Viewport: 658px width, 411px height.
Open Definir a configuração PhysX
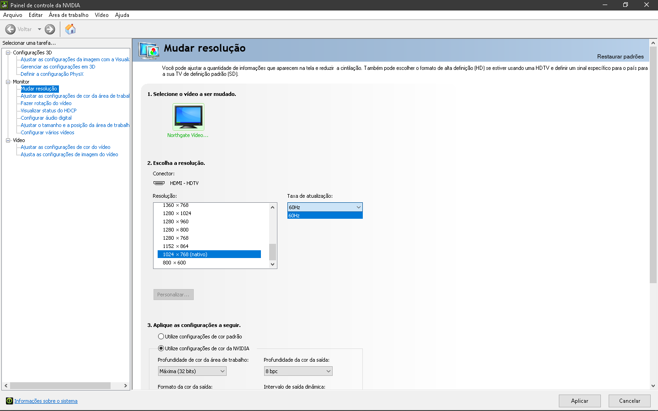coord(52,74)
